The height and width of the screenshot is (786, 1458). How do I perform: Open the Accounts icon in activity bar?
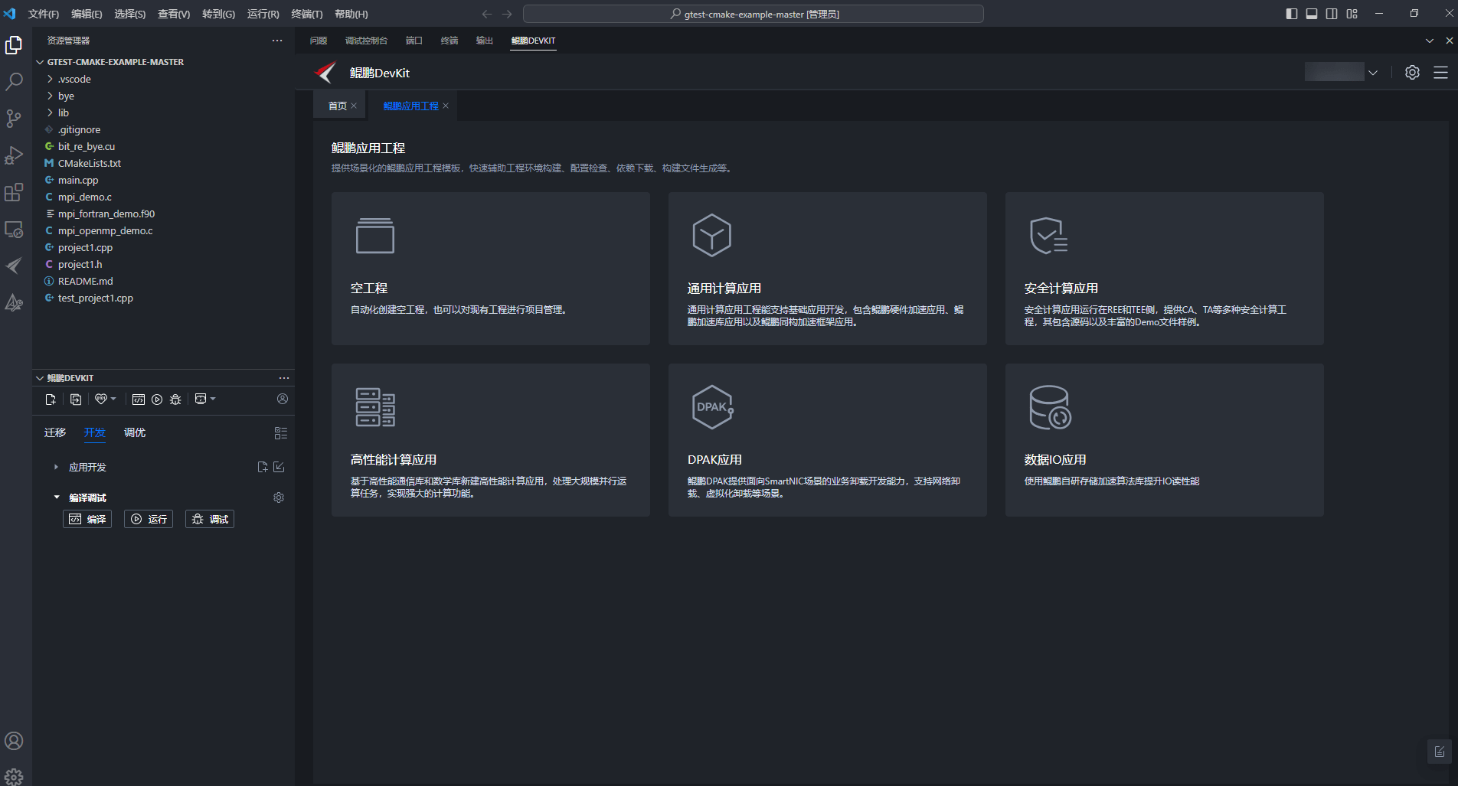point(14,741)
